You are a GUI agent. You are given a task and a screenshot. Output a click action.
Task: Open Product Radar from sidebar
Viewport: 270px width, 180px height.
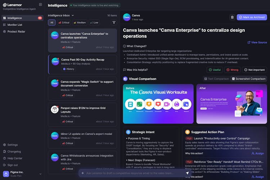16,31
